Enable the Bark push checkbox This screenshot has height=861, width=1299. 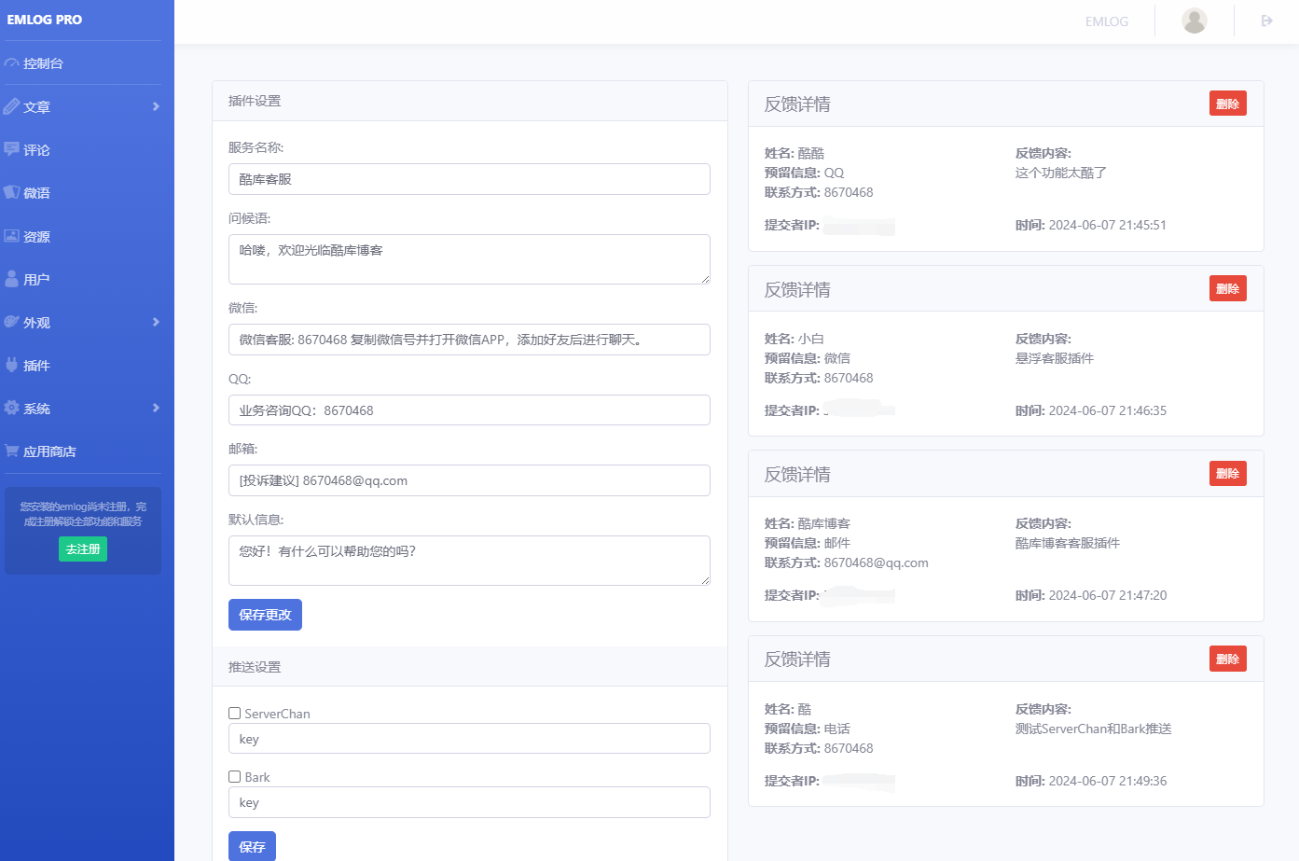(235, 776)
